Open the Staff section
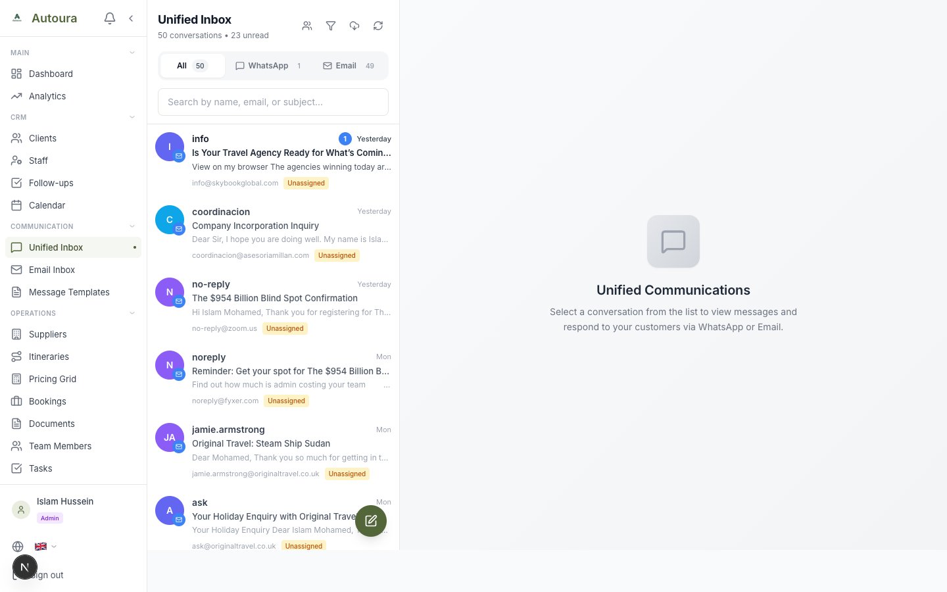 tap(73, 160)
